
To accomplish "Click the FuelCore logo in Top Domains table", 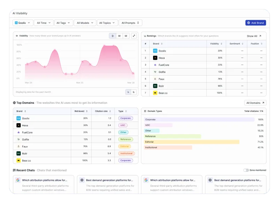I will 18,132.
